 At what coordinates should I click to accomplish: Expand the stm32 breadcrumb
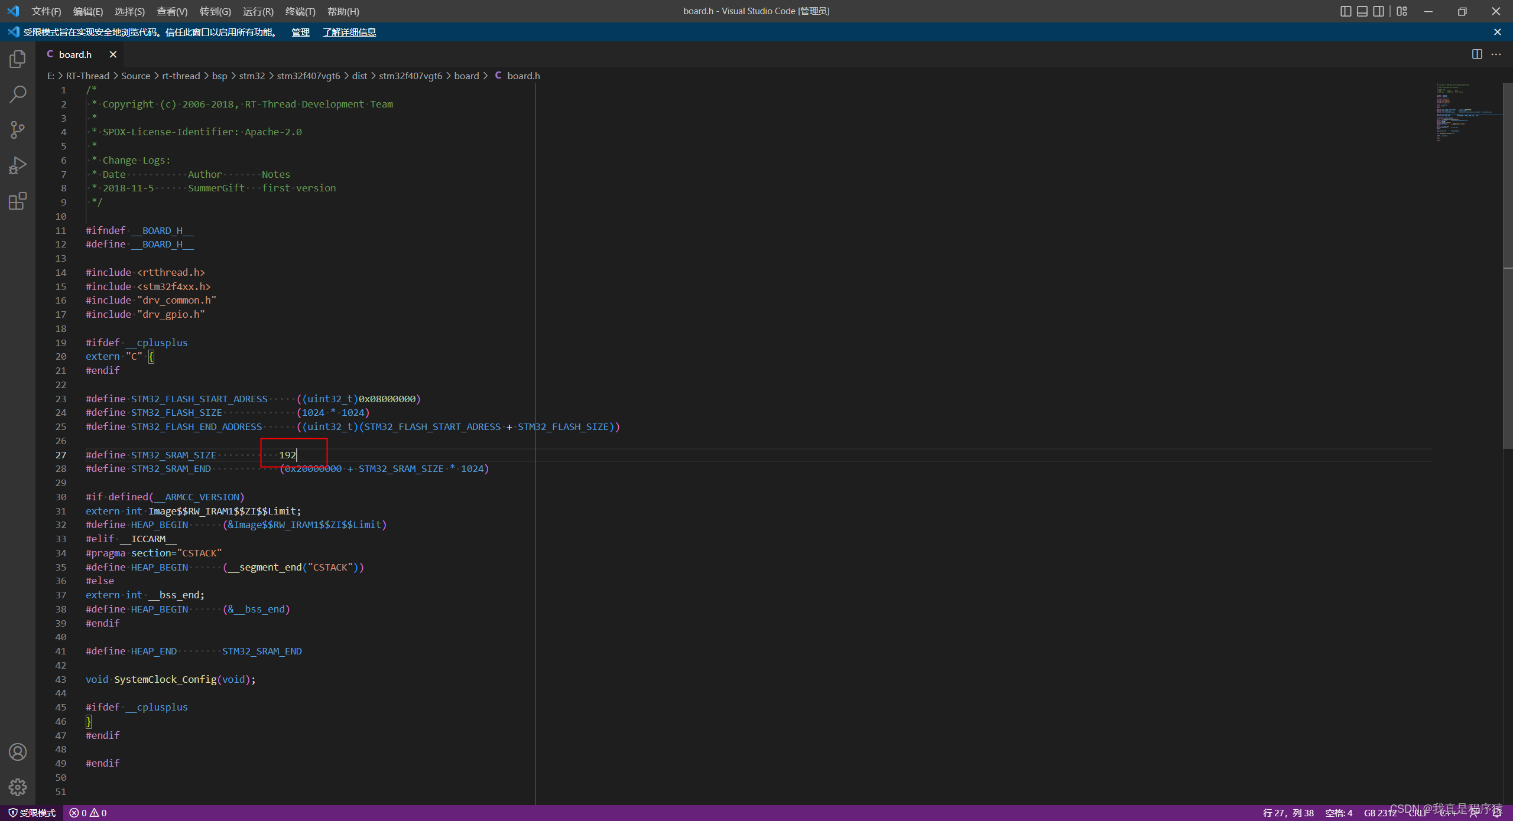[x=252, y=76]
